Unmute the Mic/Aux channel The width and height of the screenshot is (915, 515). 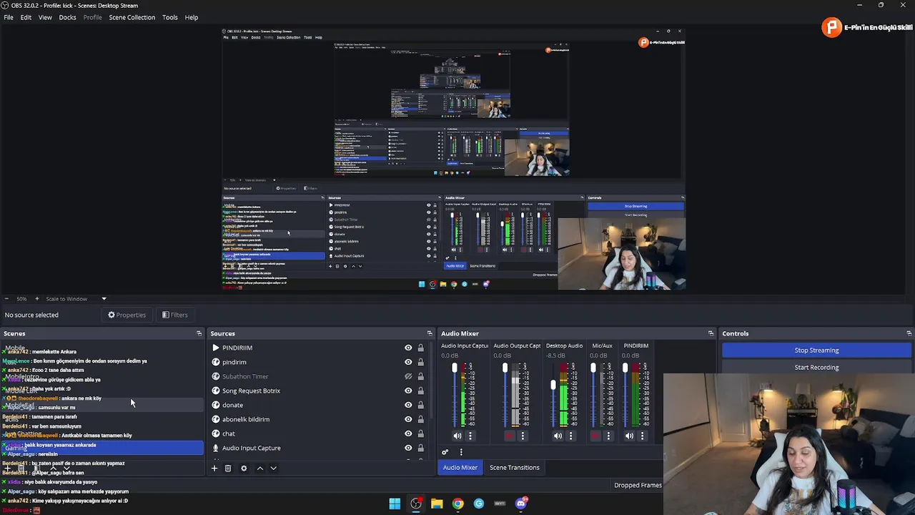tap(595, 436)
